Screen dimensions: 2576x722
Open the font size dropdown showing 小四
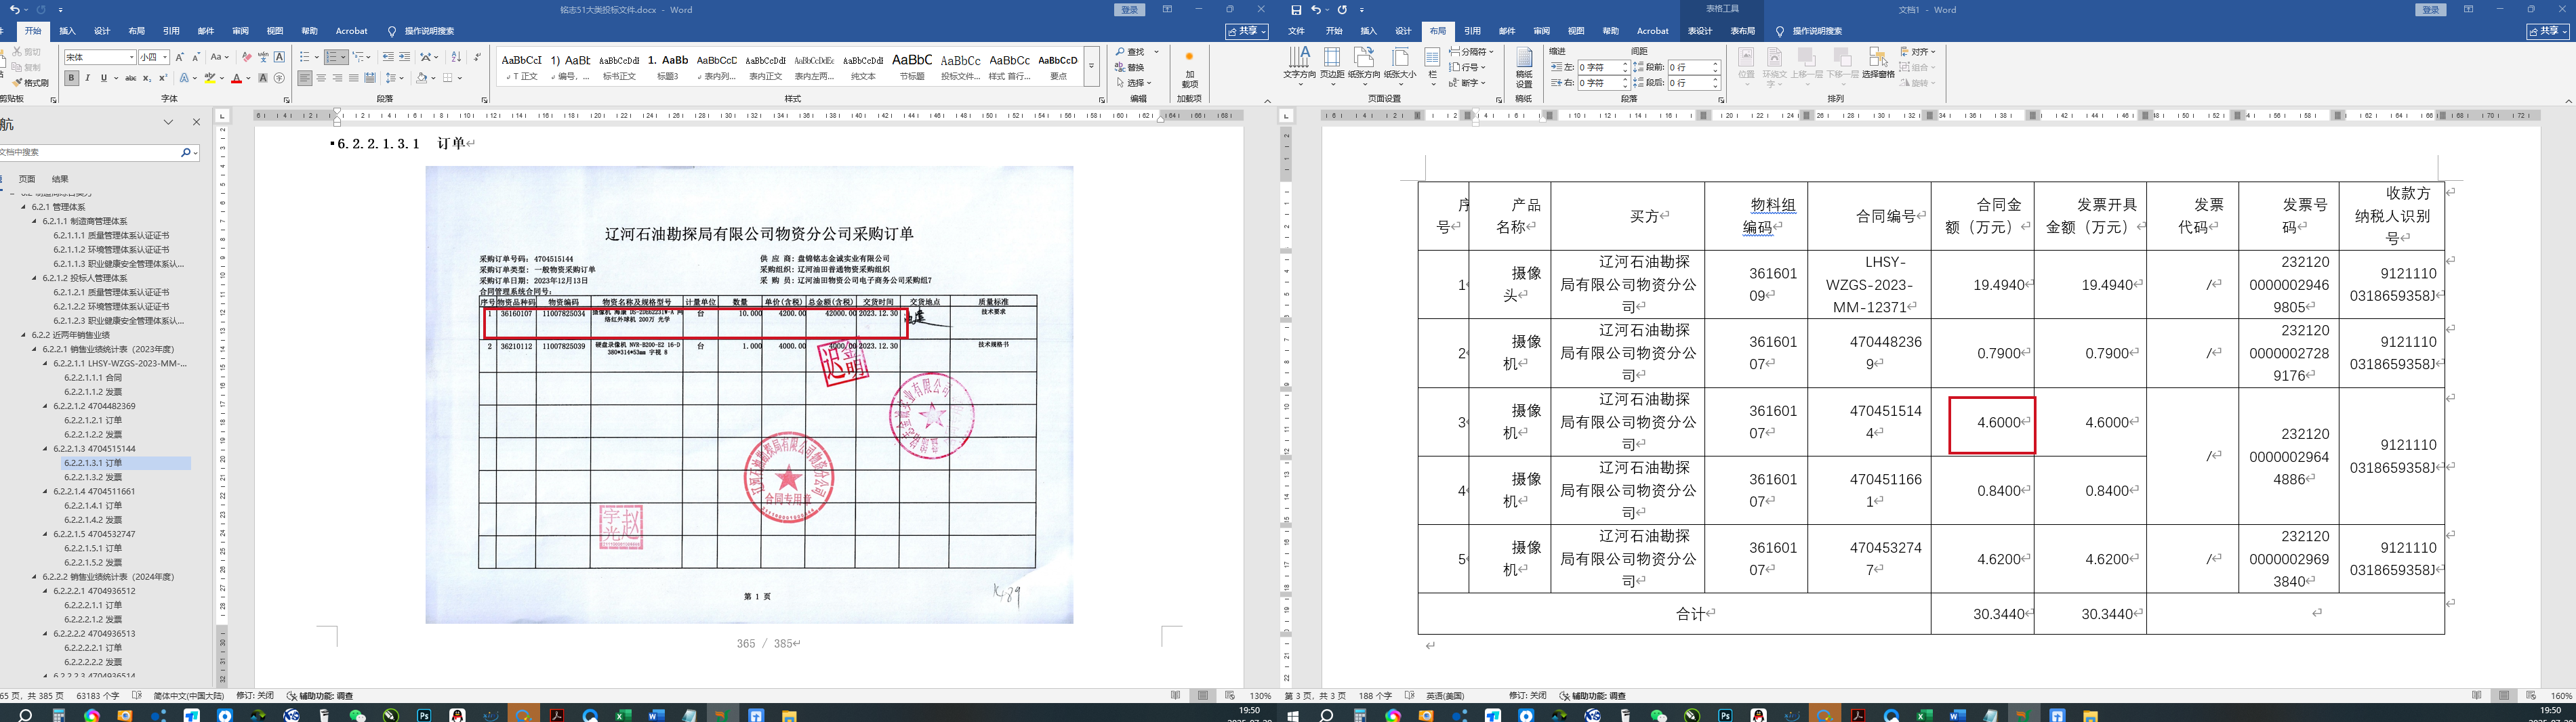tap(165, 57)
